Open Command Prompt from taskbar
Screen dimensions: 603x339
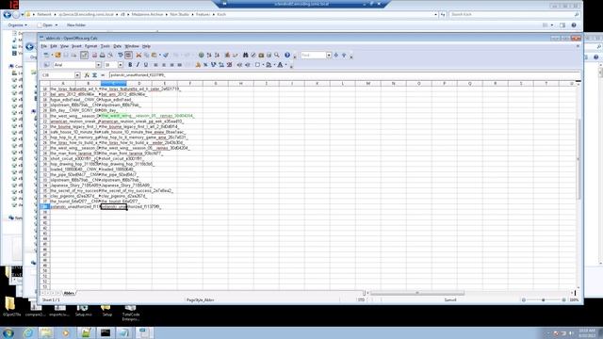pos(106,332)
